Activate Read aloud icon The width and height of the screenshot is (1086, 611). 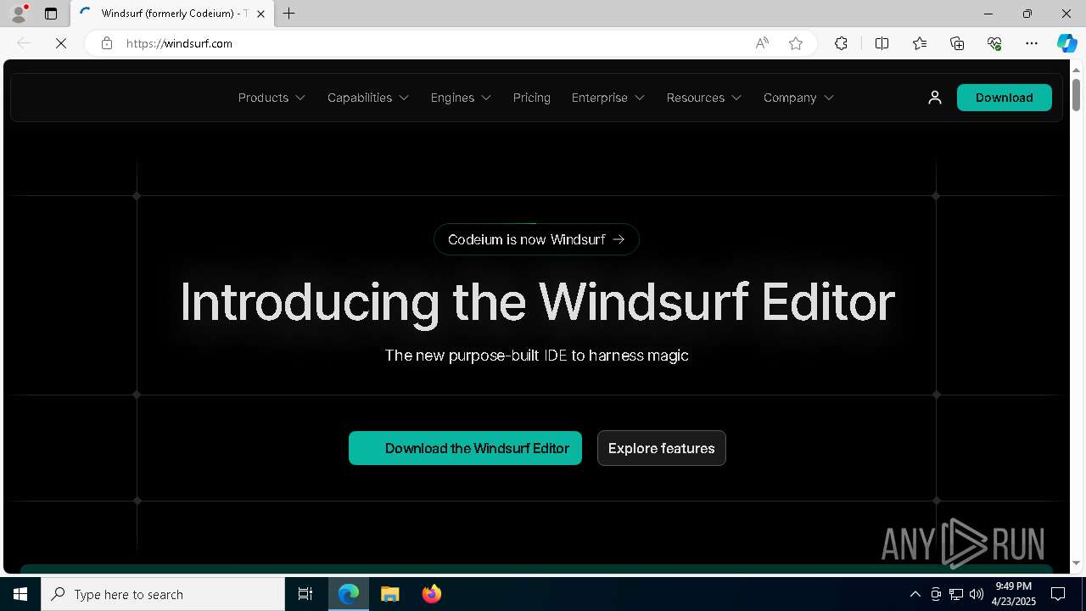pyautogui.click(x=762, y=43)
